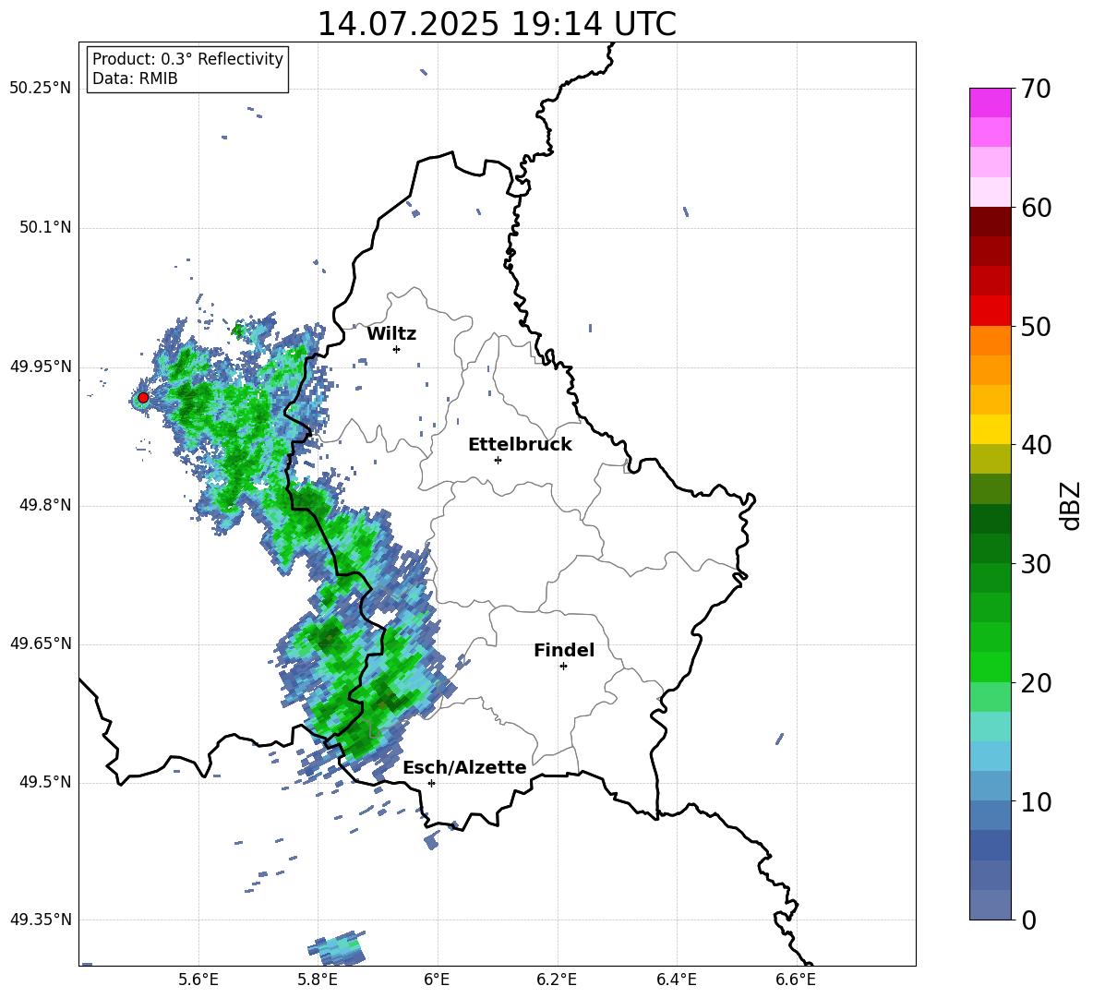Image resolution: width=1093 pixels, height=998 pixels.
Task: Click the 50 value on colorbar
Action: pyautogui.click(x=1036, y=327)
